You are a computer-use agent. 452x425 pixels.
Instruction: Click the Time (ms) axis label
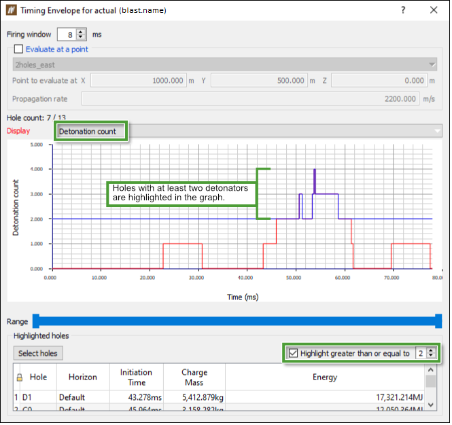[243, 297]
